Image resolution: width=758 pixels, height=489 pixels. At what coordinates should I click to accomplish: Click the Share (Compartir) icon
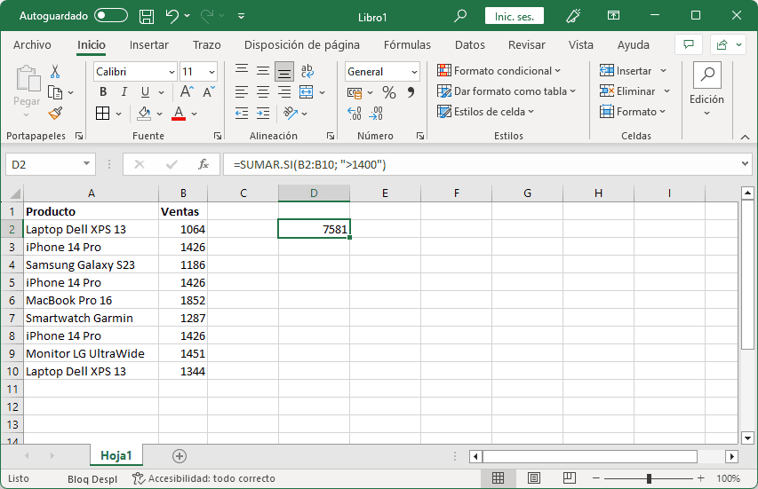(x=722, y=44)
